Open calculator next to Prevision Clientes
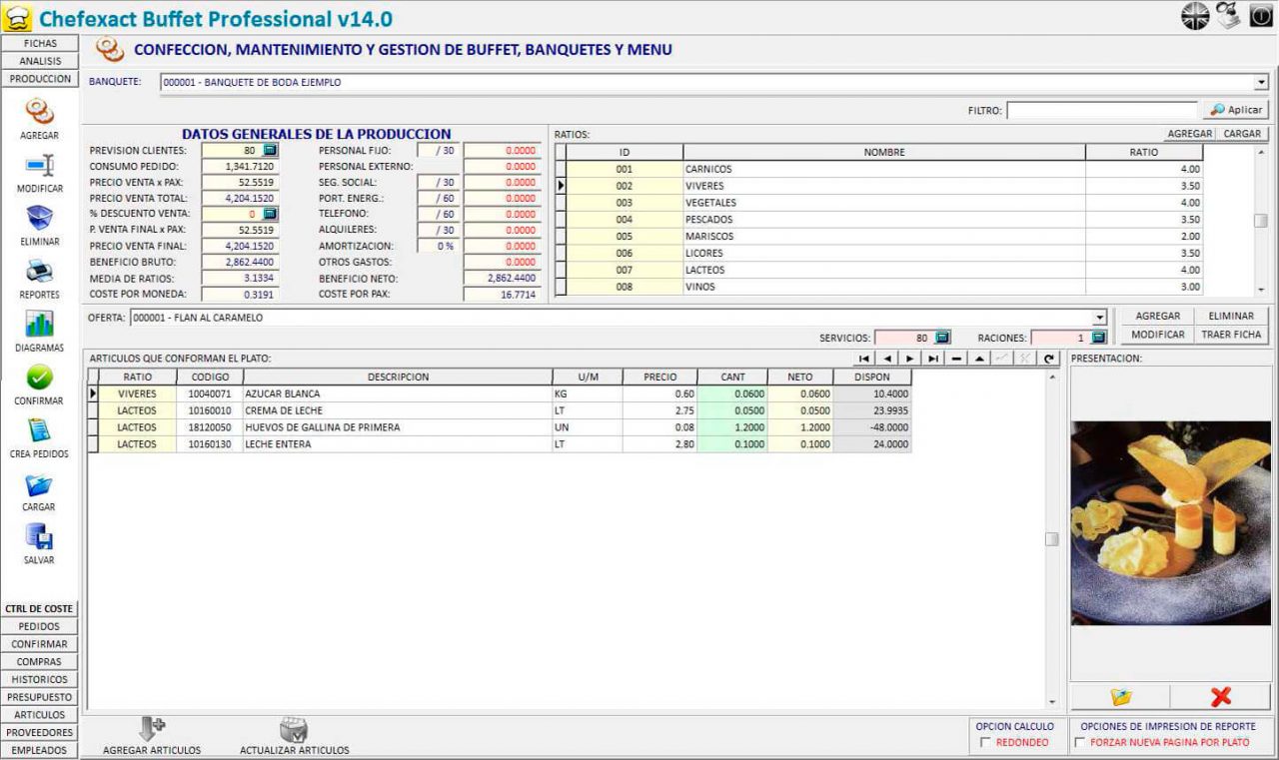1279x760 pixels. pos(270,151)
